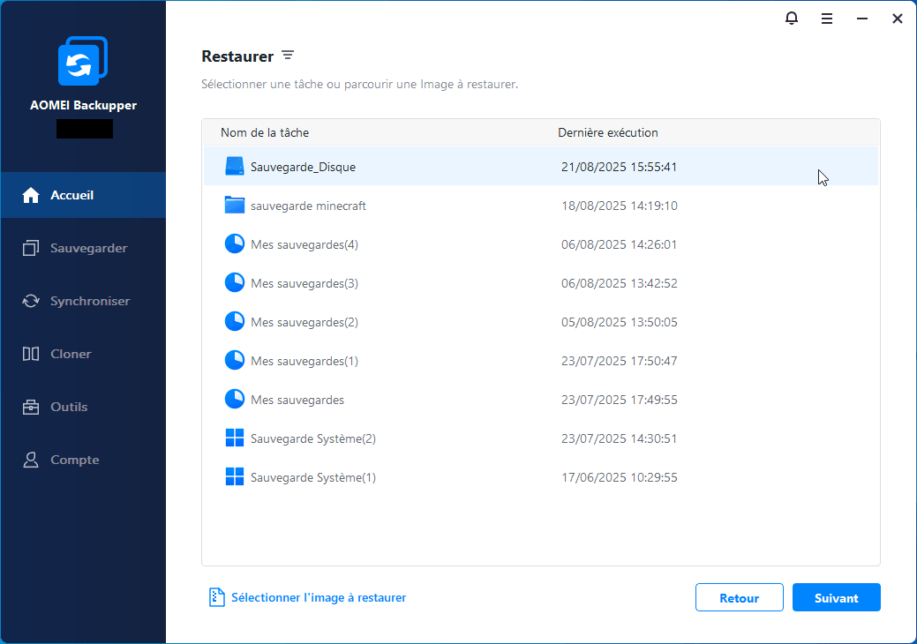Sort by Dernière exécution column header
This screenshot has width=917, height=644.
click(x=607, y=132)
